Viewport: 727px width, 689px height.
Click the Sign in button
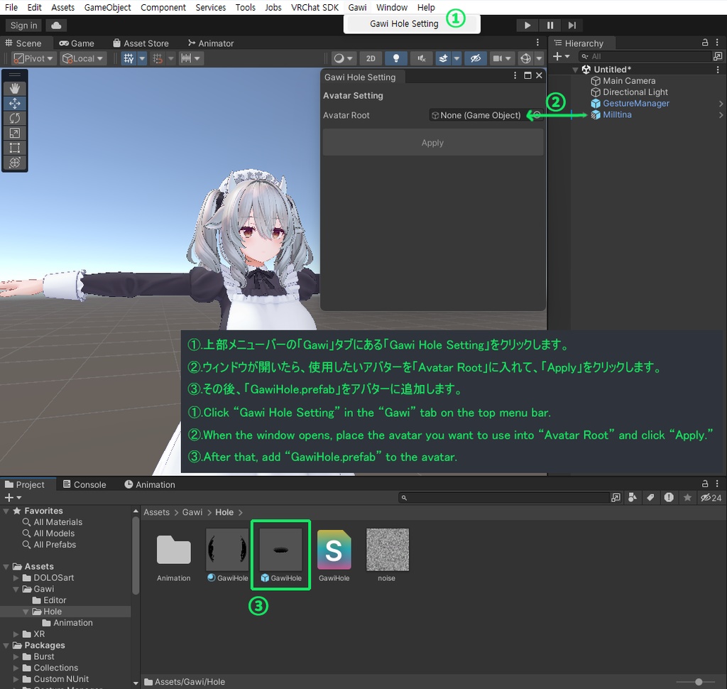23,26
